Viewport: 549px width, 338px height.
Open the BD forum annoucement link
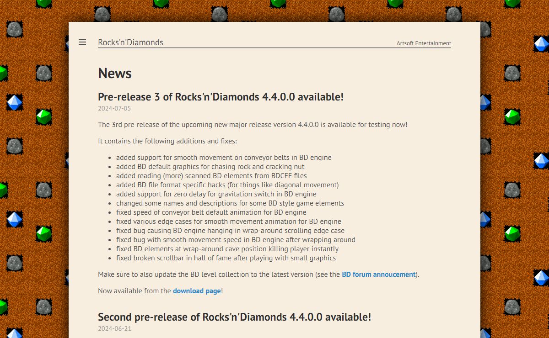click(x=379, y=275)
